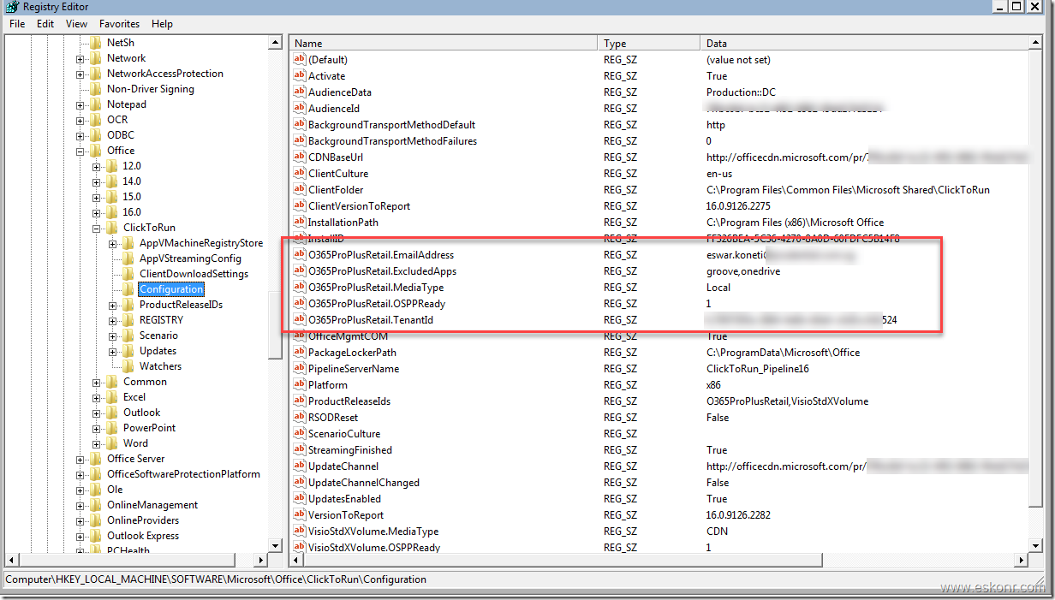Select the Excel key

tap(134, 397)
